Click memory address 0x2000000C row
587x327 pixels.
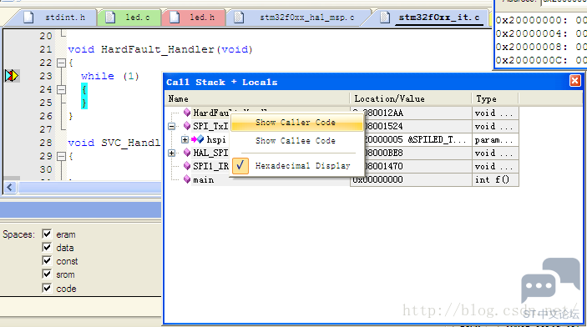[x=541, y=60]
